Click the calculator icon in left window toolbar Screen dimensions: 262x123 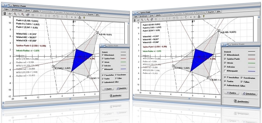pos(5,13)
